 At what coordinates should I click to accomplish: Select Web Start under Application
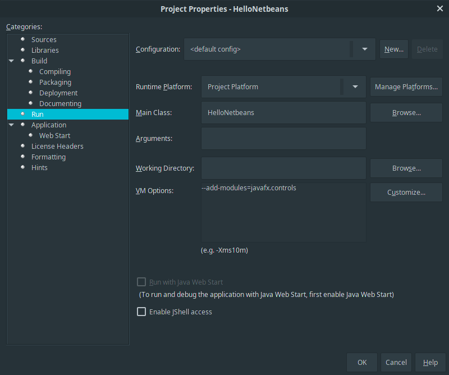coord(54,136)
